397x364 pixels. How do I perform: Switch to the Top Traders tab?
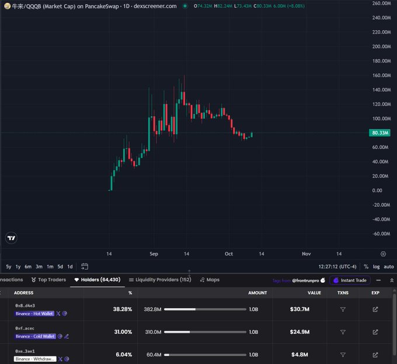pyautogui.click(x=48, y=280)
